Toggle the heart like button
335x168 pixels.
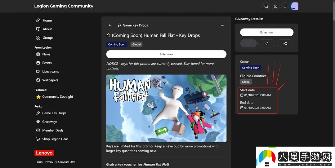[x=248, y=43]
